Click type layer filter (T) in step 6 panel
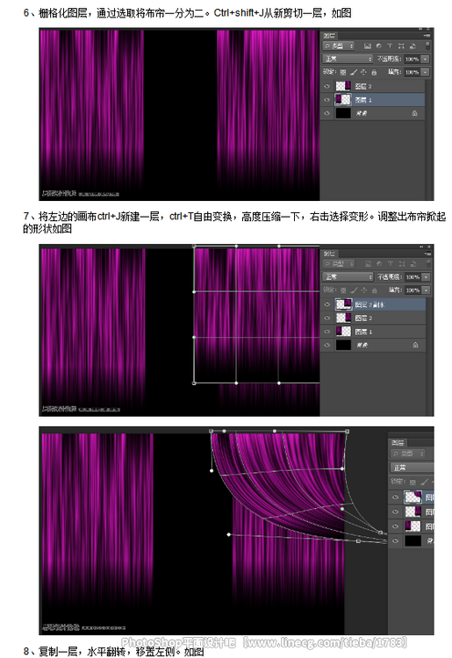 (x=390, y=46)
